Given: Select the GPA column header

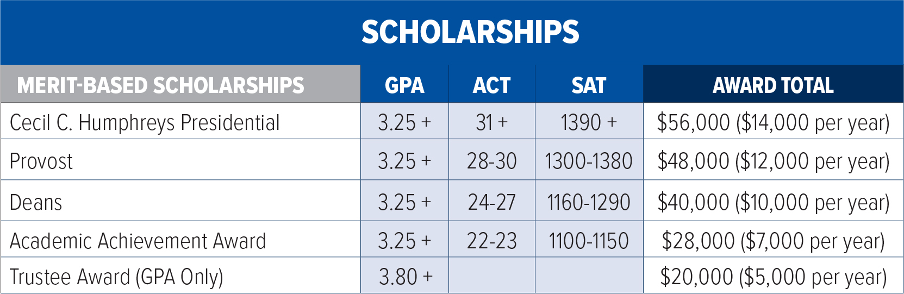Looking at the screenshot, I should click(404, 85).
